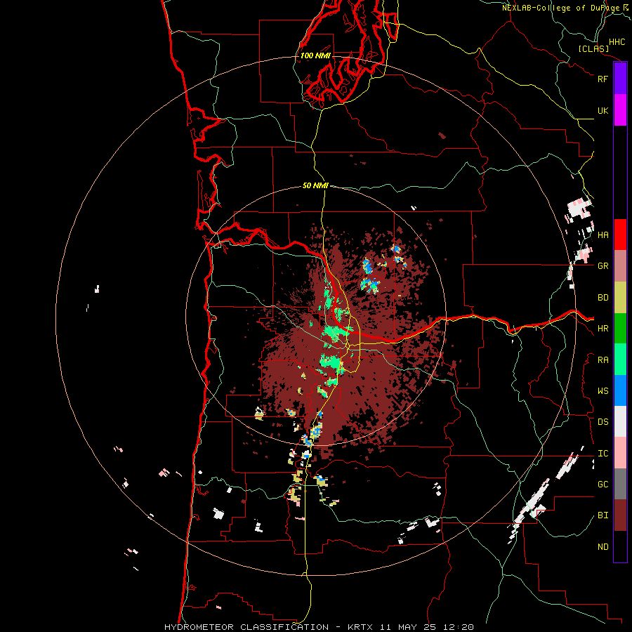This screenshot has width=632, height=632.
Task: Click the [CLAS] label above the legend
Action: point(593,48)
